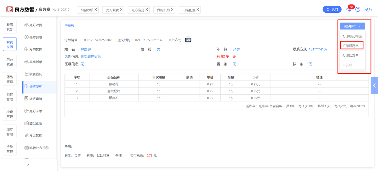Close the 处方发药 tab
Image resolution: width=378 pixels, height=171 pixels.
click(x=147, y=10)
